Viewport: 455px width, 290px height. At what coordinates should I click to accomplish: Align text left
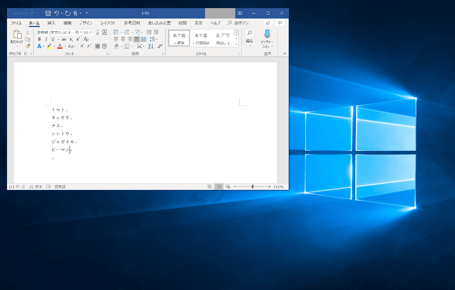(116, 39)
